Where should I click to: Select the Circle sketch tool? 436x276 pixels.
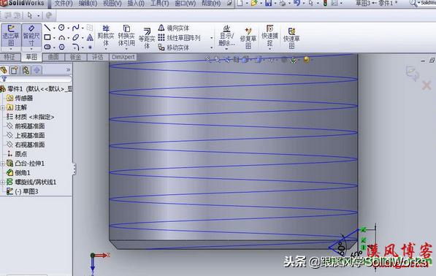pyautogui.click(x=61, y=28)
